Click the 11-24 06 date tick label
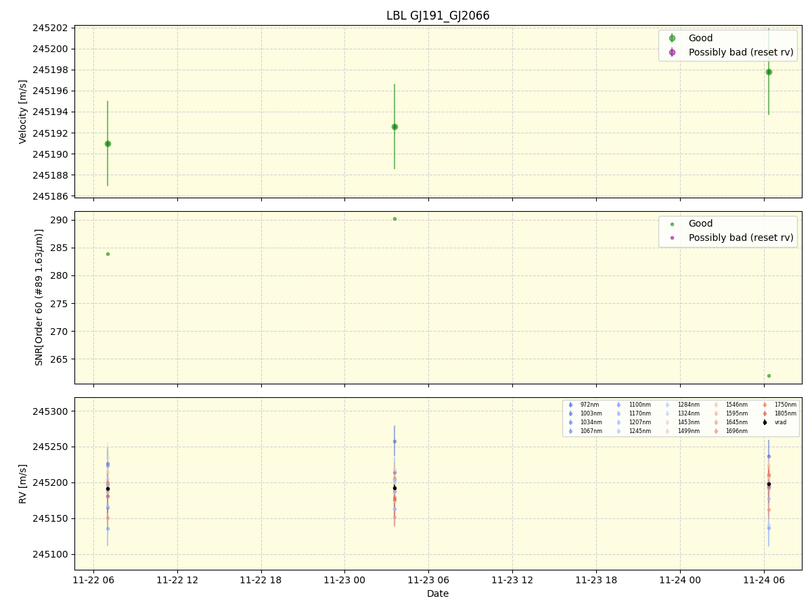 coord(764,580)
